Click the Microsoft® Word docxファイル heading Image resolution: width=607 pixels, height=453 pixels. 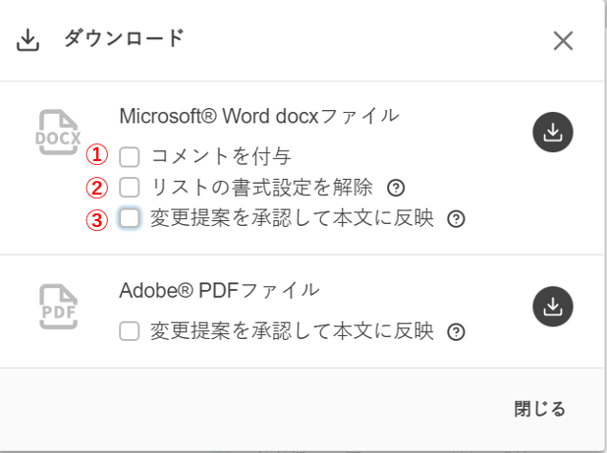pos(259,115)
